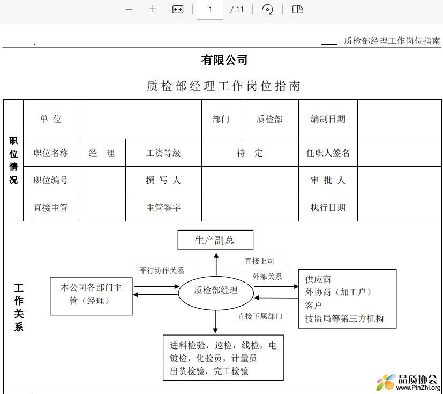Click the 直接主管 table cell
This screenshot has height=394, width=443.
50,207
